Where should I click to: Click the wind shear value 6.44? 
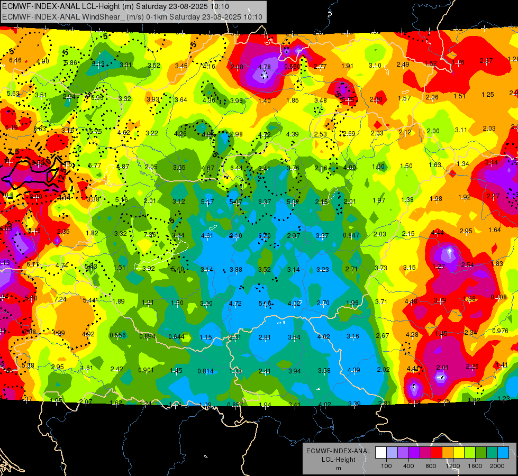pyautogui.click(x=236, y=168)
